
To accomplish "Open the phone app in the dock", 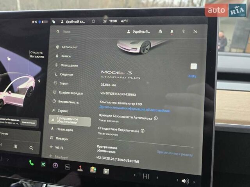I will 31,163.
